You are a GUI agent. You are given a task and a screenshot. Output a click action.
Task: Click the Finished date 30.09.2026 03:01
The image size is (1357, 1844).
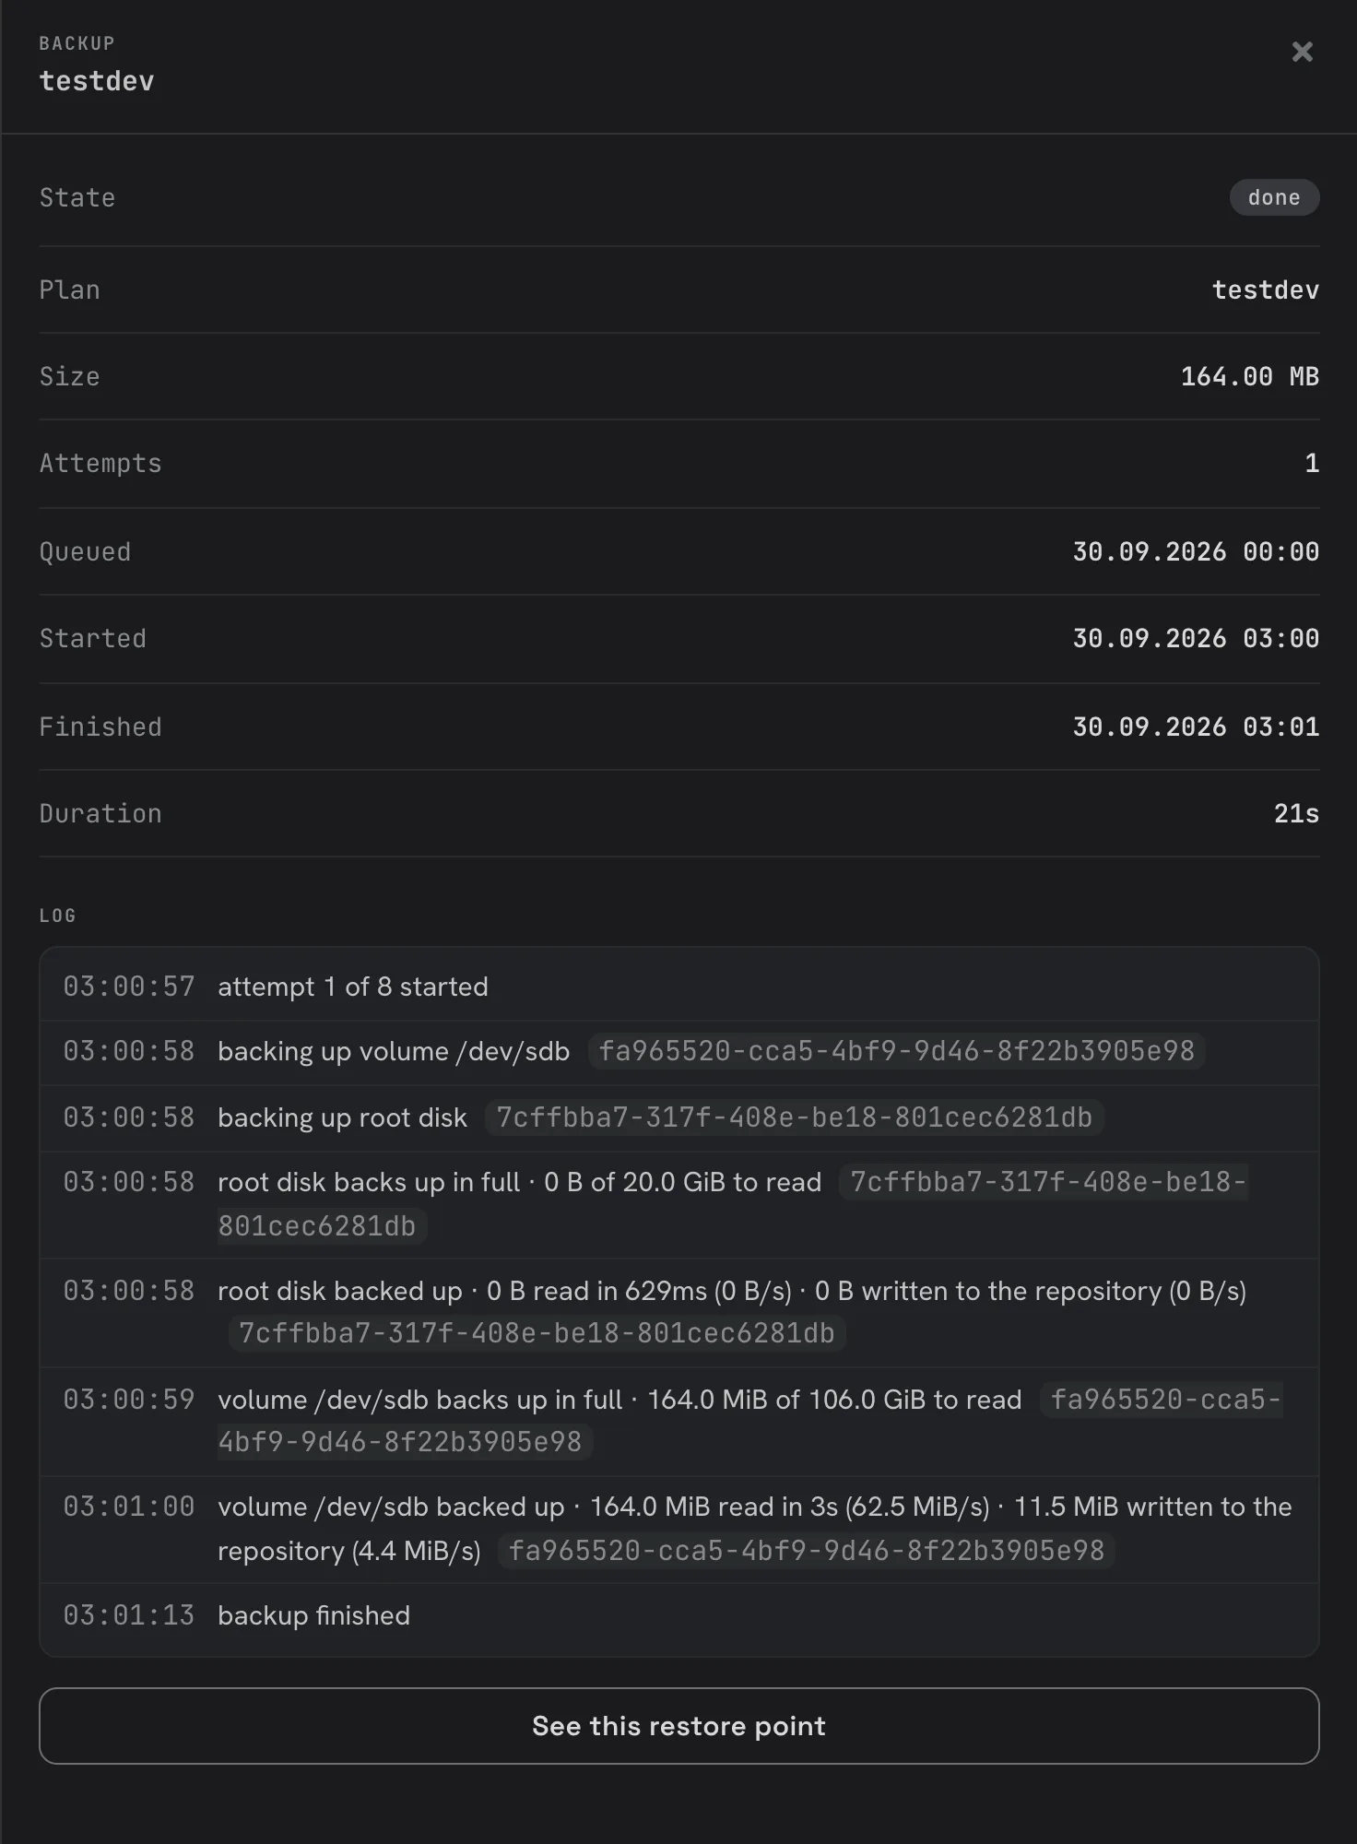[1196, 727]
